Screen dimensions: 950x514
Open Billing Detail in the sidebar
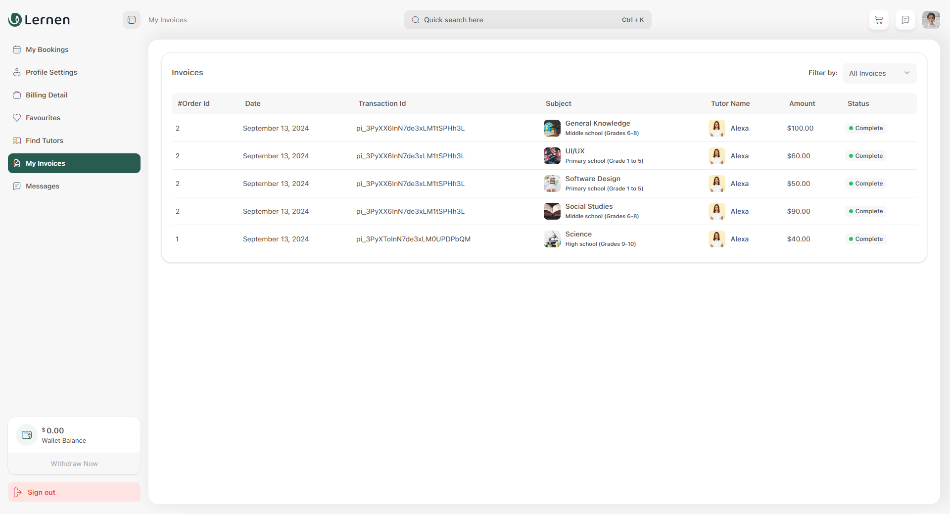point(47,95)
